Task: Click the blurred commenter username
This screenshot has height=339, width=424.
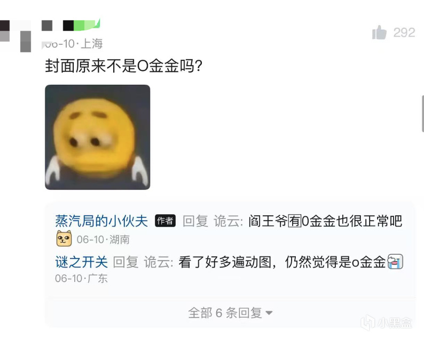Action: pyautogui.click(x=71, y=25)
